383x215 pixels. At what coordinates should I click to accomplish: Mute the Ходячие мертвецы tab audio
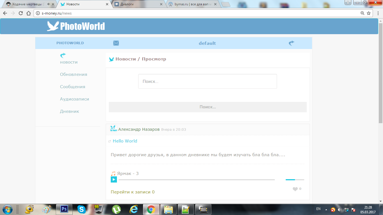click(x=49, y=4)
